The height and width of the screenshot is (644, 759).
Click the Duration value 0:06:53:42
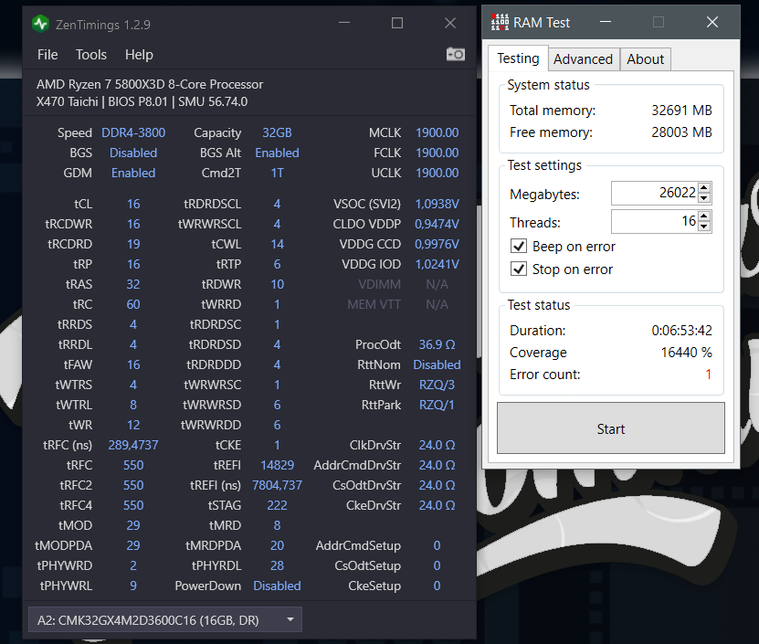[x=681, y=331]
